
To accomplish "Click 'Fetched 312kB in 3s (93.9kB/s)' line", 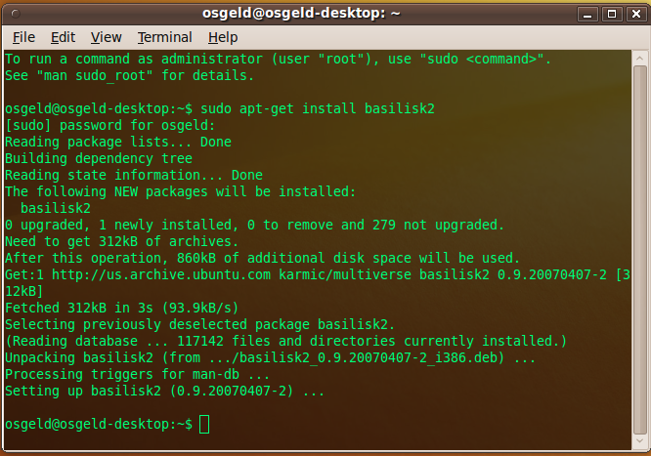I will (122, 308).
